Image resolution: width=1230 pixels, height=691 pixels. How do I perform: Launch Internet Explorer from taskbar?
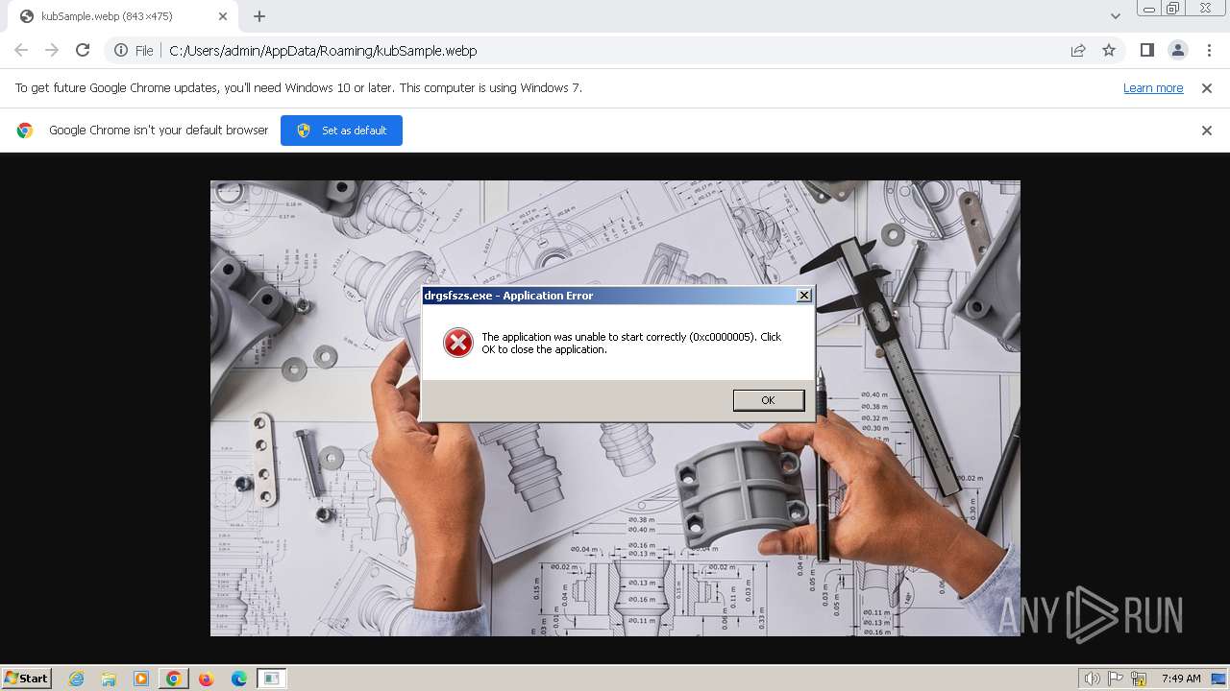click(x=76, y=679)
